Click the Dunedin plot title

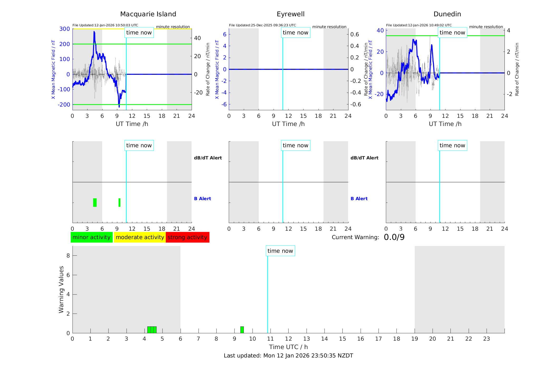coord(447,14)
